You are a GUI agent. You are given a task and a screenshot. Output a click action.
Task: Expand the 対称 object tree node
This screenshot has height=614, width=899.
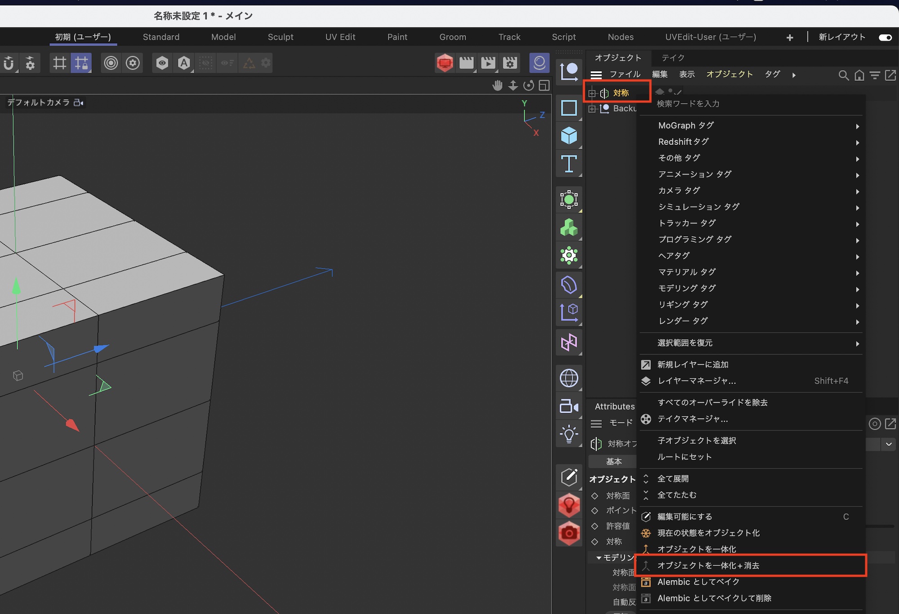pos(592,93)
